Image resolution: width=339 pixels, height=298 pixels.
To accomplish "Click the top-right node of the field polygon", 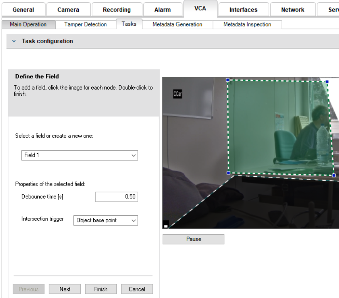I will click(327, 82).
